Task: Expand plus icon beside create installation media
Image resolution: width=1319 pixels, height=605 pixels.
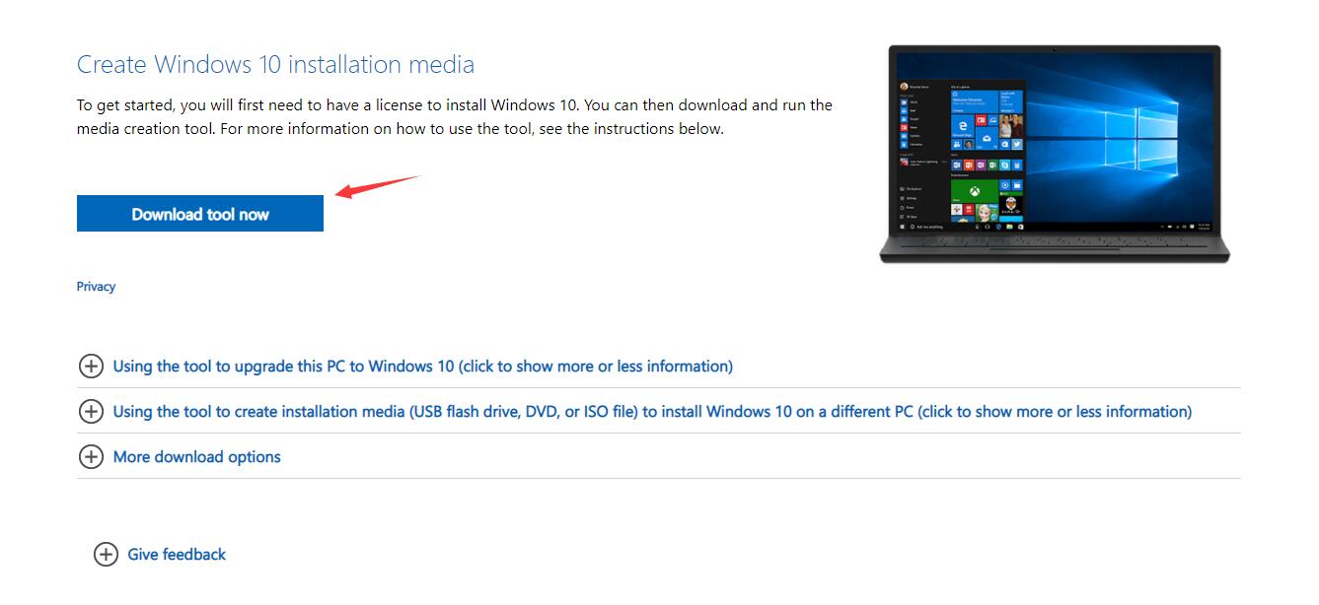Action: coord(91,412)
